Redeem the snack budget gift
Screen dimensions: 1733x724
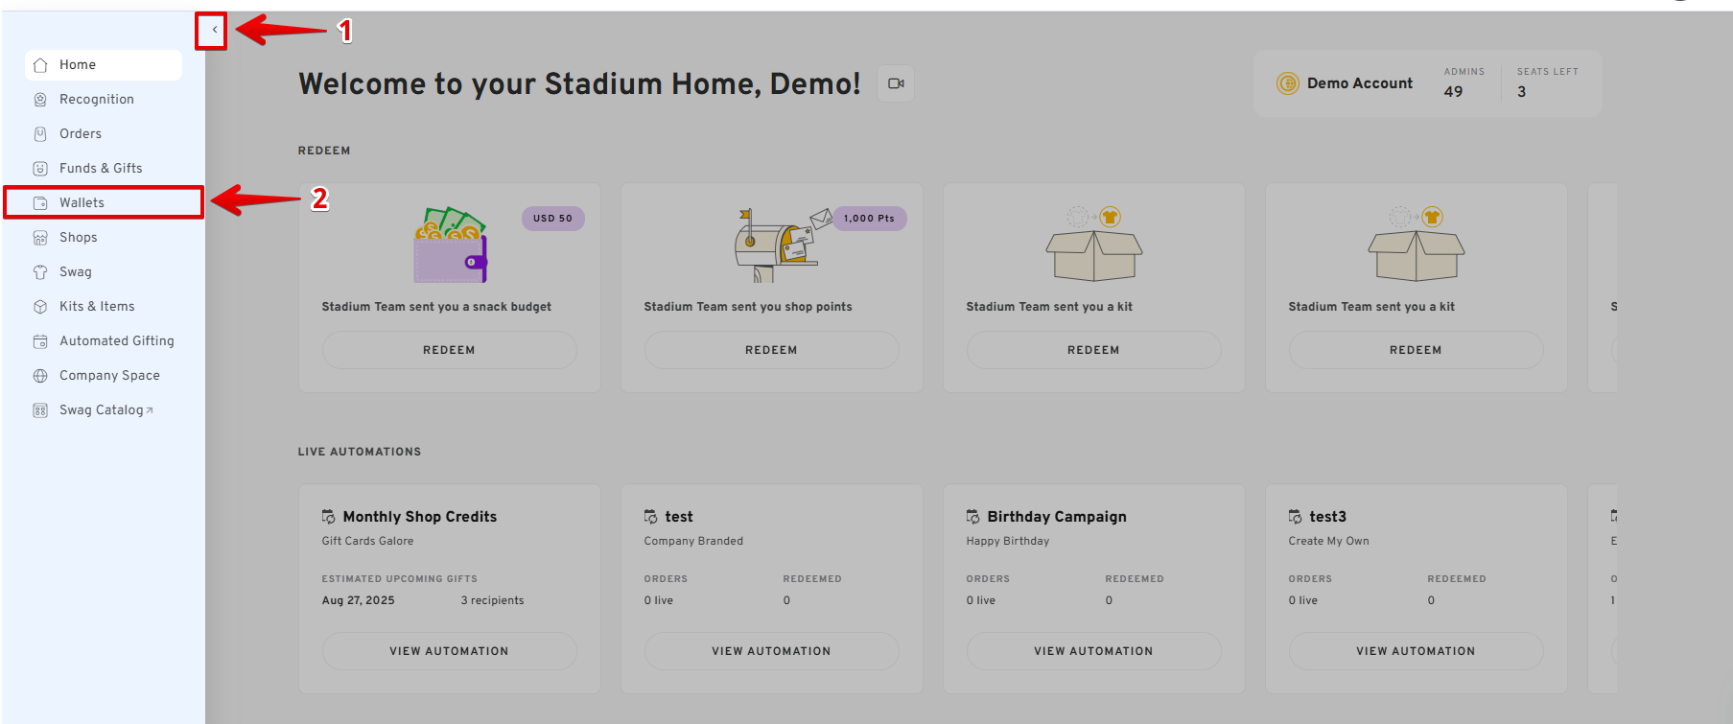[x=449, y=350]
